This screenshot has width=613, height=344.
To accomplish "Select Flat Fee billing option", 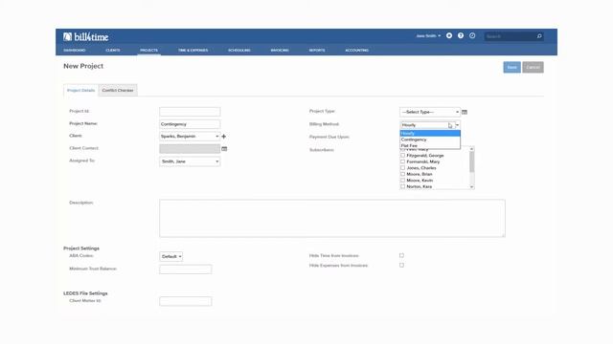I will pyautogui.click(x=430, y=146).
